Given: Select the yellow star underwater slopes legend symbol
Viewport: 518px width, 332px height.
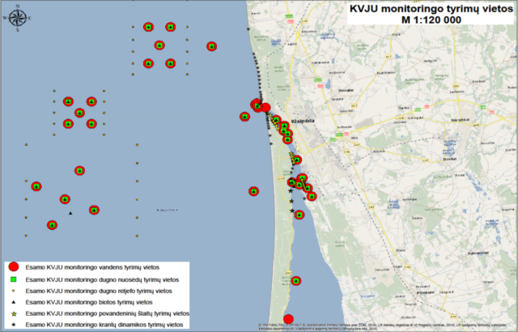Looking at the screenshot, I should pyautogui.click(x=13, y=313).
